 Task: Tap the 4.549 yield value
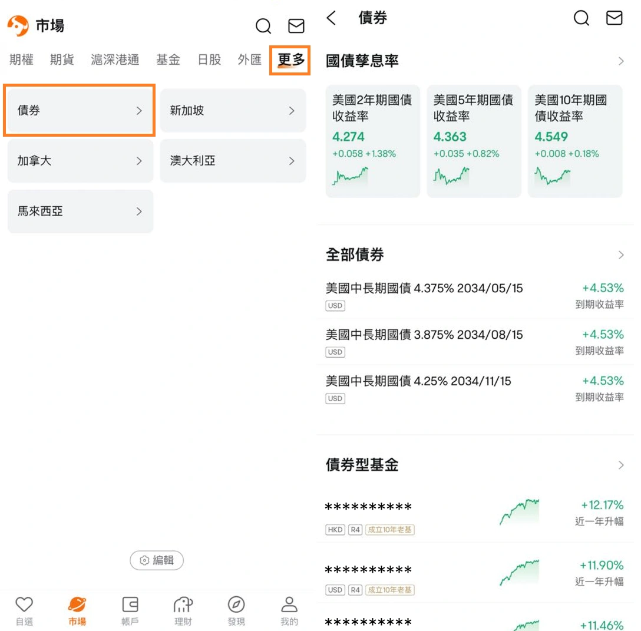click(x=551, y=137)
